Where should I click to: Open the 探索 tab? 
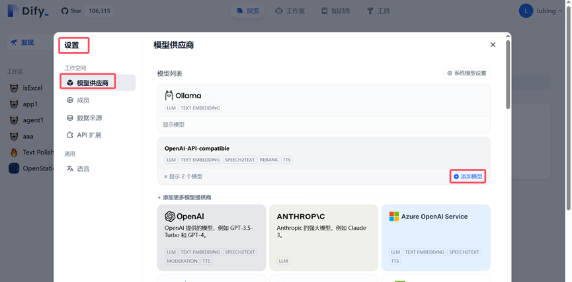pos(248,11)
